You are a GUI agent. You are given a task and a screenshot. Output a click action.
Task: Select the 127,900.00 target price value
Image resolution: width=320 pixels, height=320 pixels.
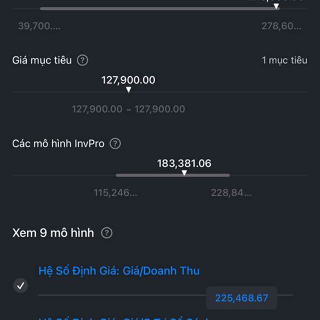(x=129, y=80)
